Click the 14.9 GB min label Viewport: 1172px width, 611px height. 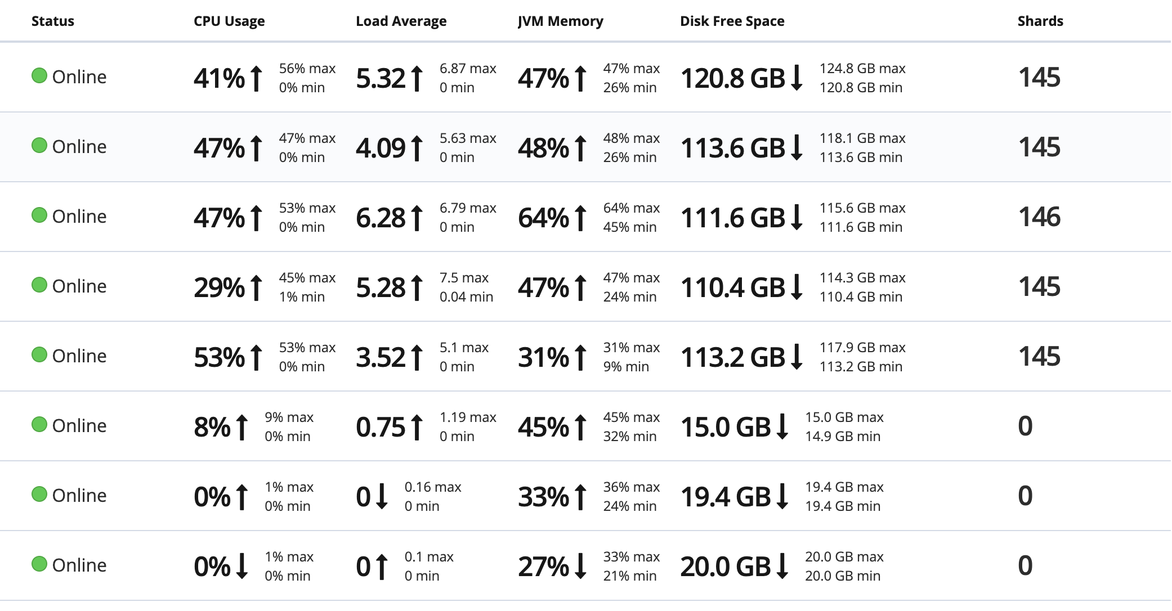click(843, 436)
